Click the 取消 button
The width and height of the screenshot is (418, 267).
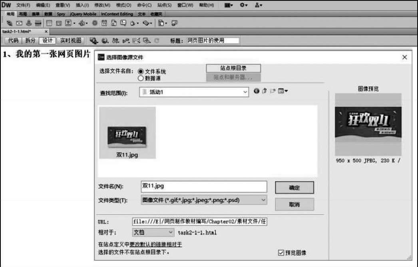pos(294,204)
